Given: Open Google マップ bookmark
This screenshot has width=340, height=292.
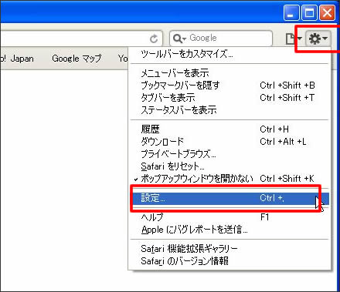Looking at the screenshot, I should pos(76,59).
